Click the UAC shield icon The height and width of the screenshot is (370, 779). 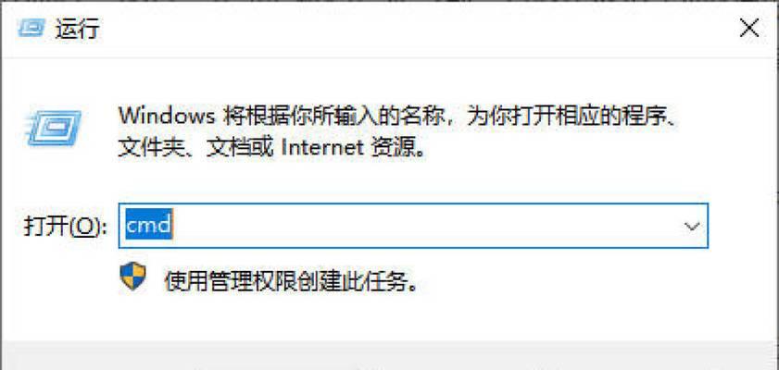pyautogui.click(x=133, y=277)
